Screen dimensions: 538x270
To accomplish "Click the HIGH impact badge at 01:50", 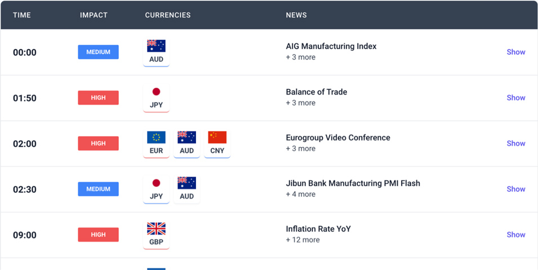I will (x=98, y=98).
